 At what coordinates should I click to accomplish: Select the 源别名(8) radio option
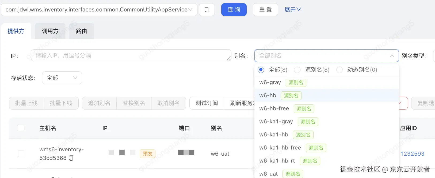coord(297,70)
